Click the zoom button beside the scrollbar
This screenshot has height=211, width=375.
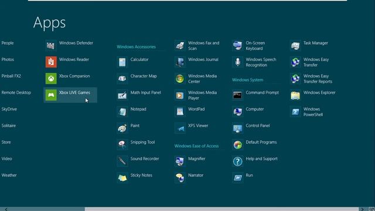pyautogui.click(x=371, y=209)
